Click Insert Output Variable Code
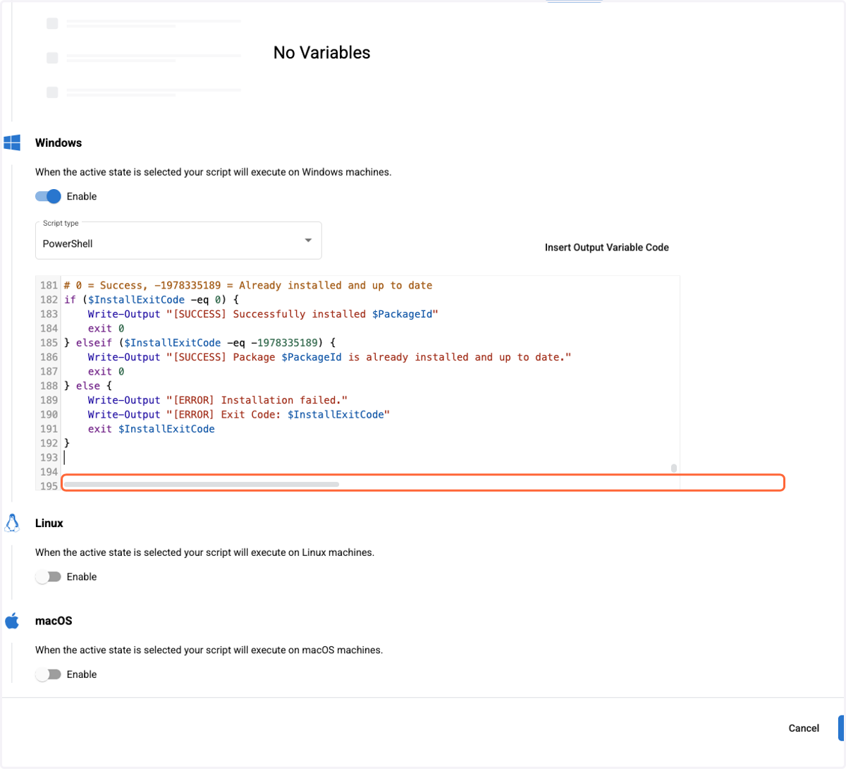 click(607, 248)
